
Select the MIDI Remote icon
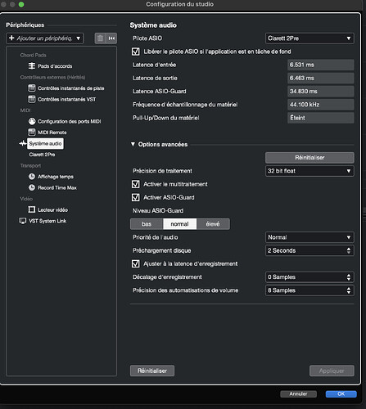tap(32, 133)
